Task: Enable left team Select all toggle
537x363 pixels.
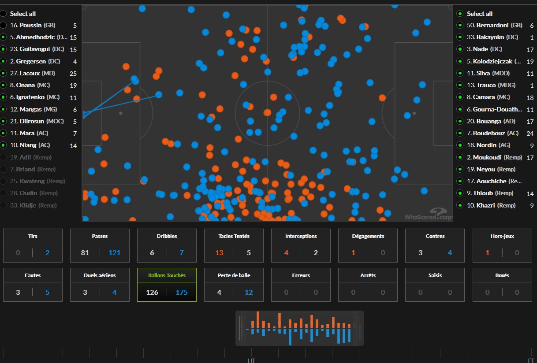Action: tap(4, 14)
